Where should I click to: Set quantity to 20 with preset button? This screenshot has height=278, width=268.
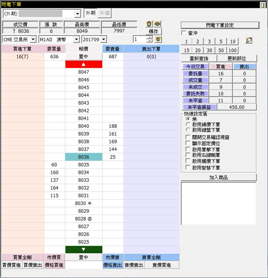[x=198, y=50]
